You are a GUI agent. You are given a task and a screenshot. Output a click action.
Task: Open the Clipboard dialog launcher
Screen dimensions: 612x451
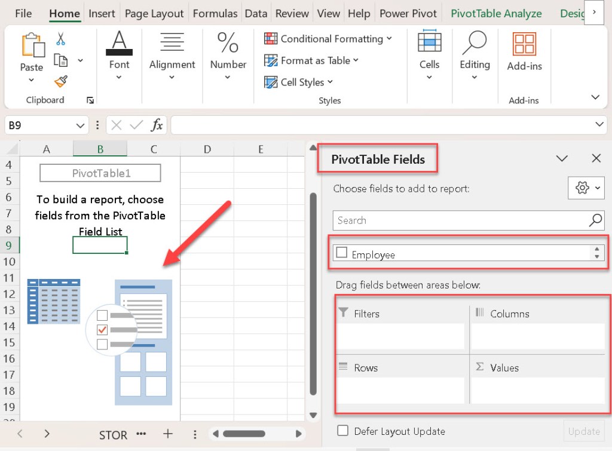[x=90, y=100]
